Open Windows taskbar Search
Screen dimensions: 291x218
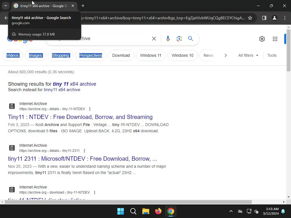(133, 211)
